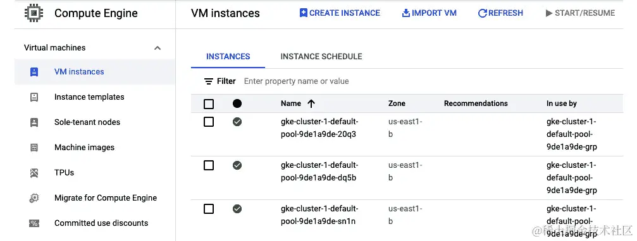Click the VM instances sidebar icon

[34, 72]
